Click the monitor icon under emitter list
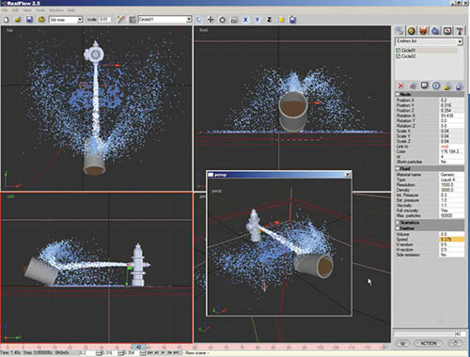 [x=424, y=85]
